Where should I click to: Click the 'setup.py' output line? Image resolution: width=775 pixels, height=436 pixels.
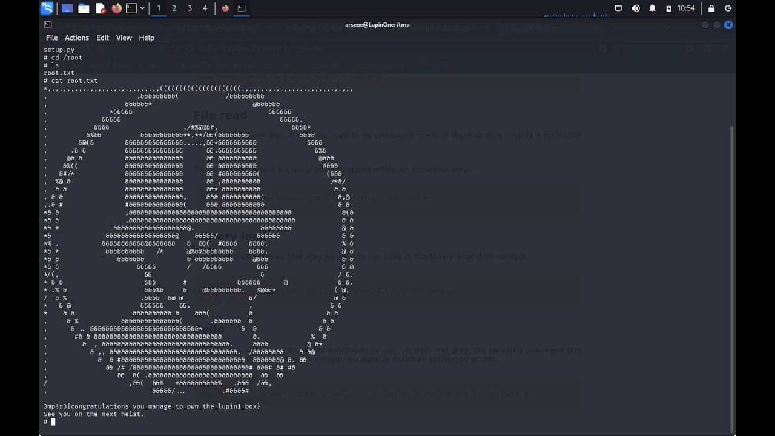coord(59,50)
